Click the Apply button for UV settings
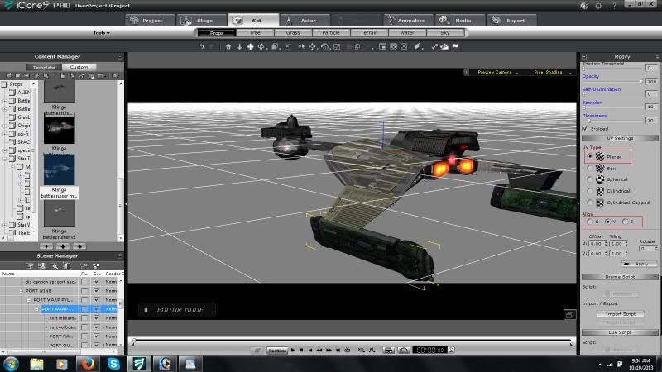Screen dimensions: 662x372 639,264
